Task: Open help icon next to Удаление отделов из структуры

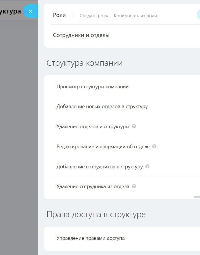Action: click(x=134, y=126)
